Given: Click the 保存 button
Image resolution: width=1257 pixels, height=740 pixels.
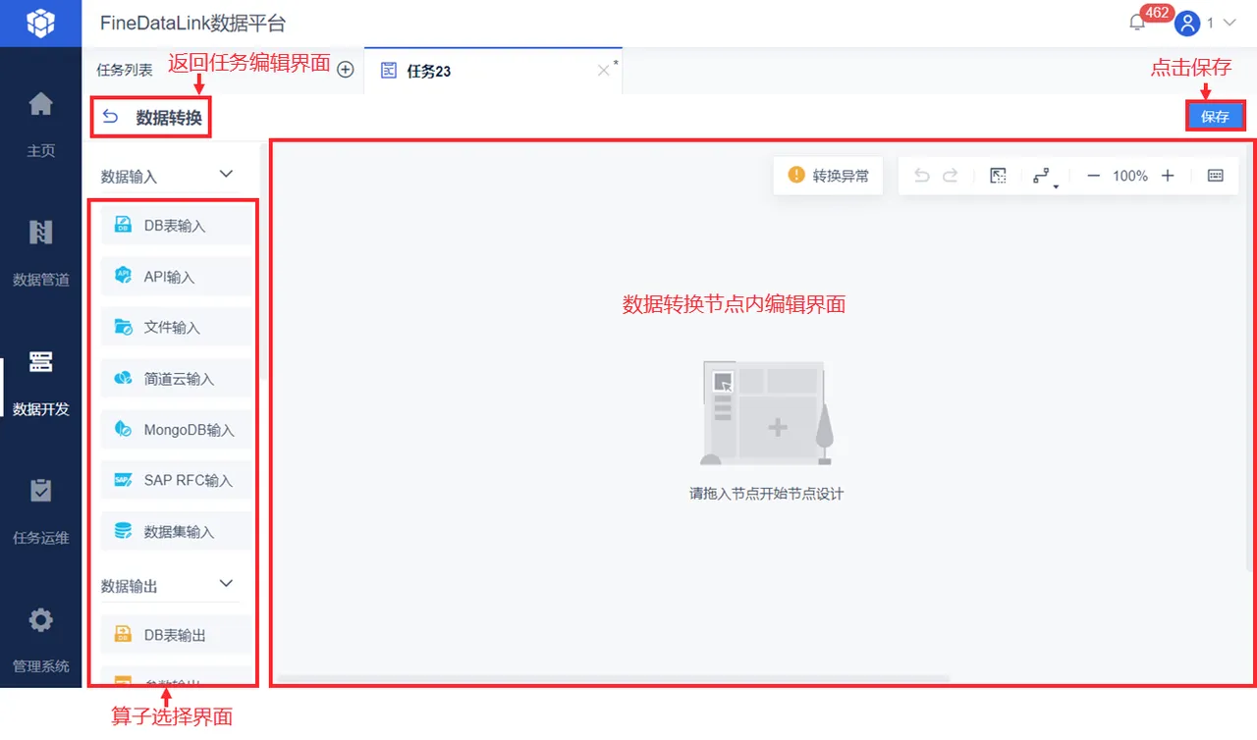Looking at the screenshot, I should point(1215,116).
